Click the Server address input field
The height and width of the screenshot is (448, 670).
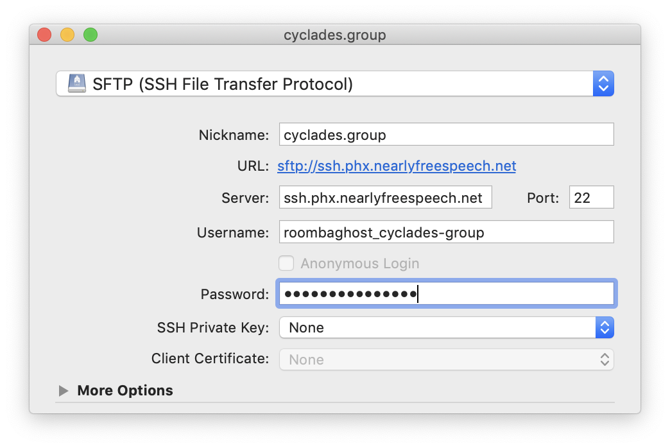click(385, 198)
